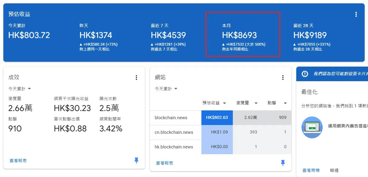Pin the 成效 card

[x=136, y=161]
